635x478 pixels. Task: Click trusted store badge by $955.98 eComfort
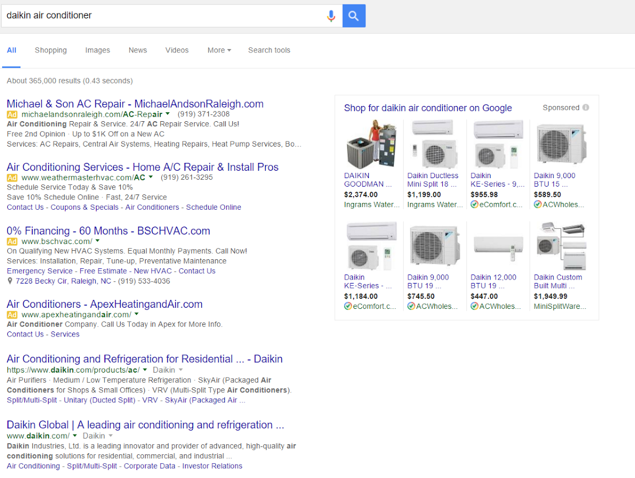click(x=474, y=205)
